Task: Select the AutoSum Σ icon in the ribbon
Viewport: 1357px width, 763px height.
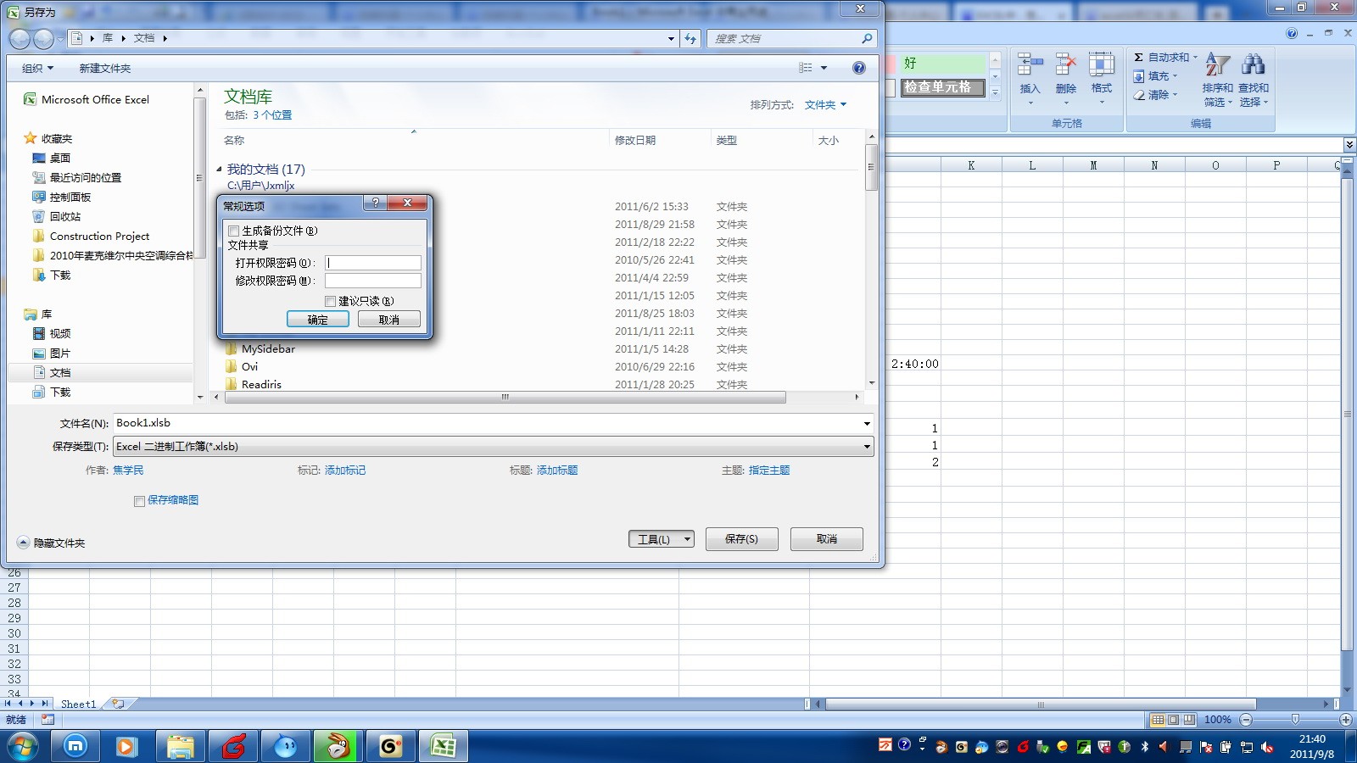Action: [1140, 58]
